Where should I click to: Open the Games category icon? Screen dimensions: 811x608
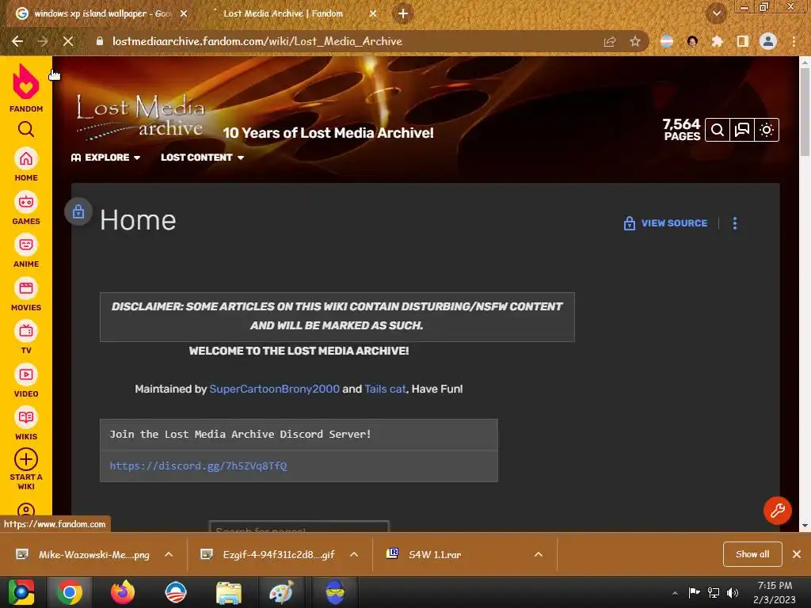[26, 202]
